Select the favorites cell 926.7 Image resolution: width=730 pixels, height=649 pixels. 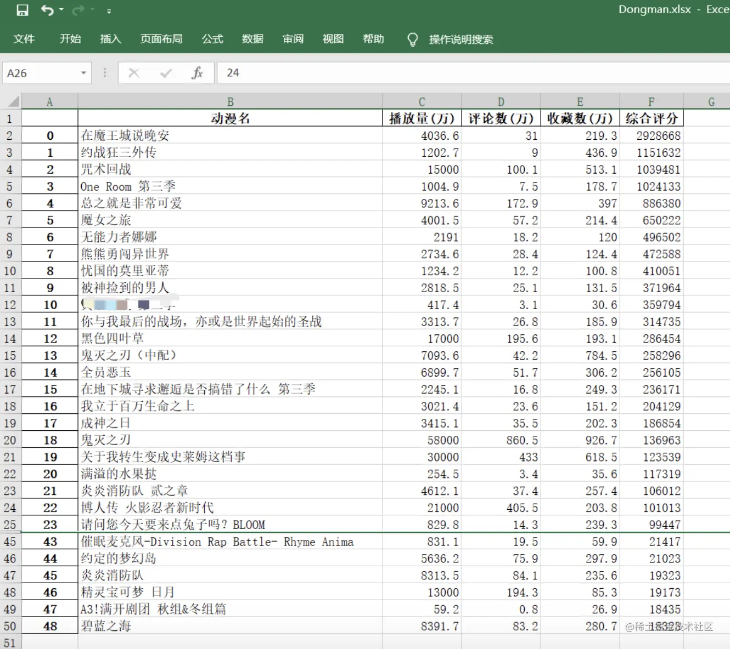tap(580, 440)
